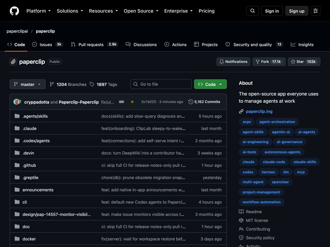Click the .agents/skills folder icon
The width and height of the screenshot is (330, 247).
17,116
